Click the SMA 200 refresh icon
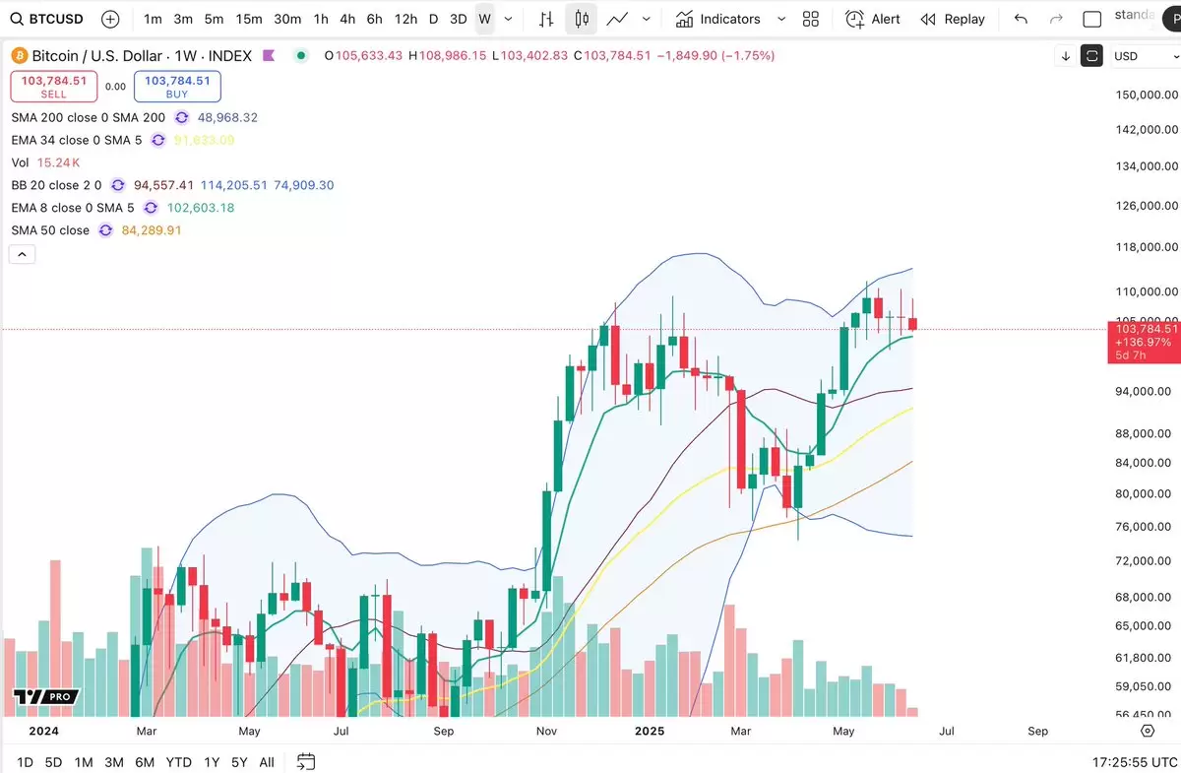 point(181,117)
